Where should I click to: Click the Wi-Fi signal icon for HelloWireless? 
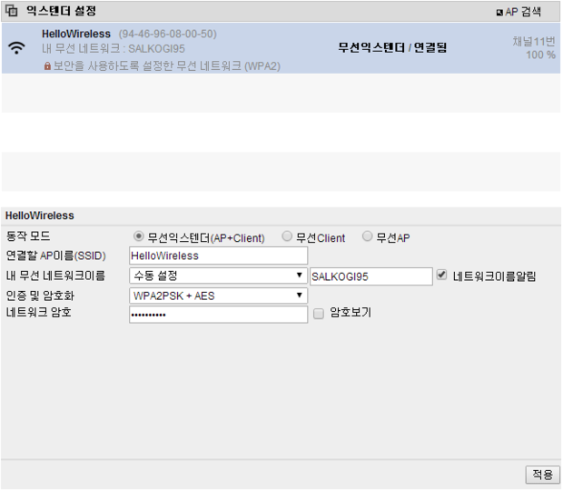tap(16, 47)
